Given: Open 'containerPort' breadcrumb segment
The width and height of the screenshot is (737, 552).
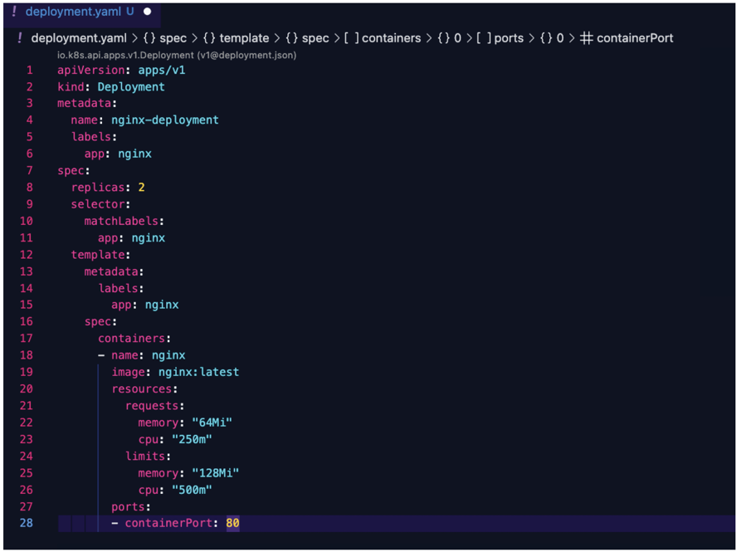Looking at the screenshot, I should [626, 38].
